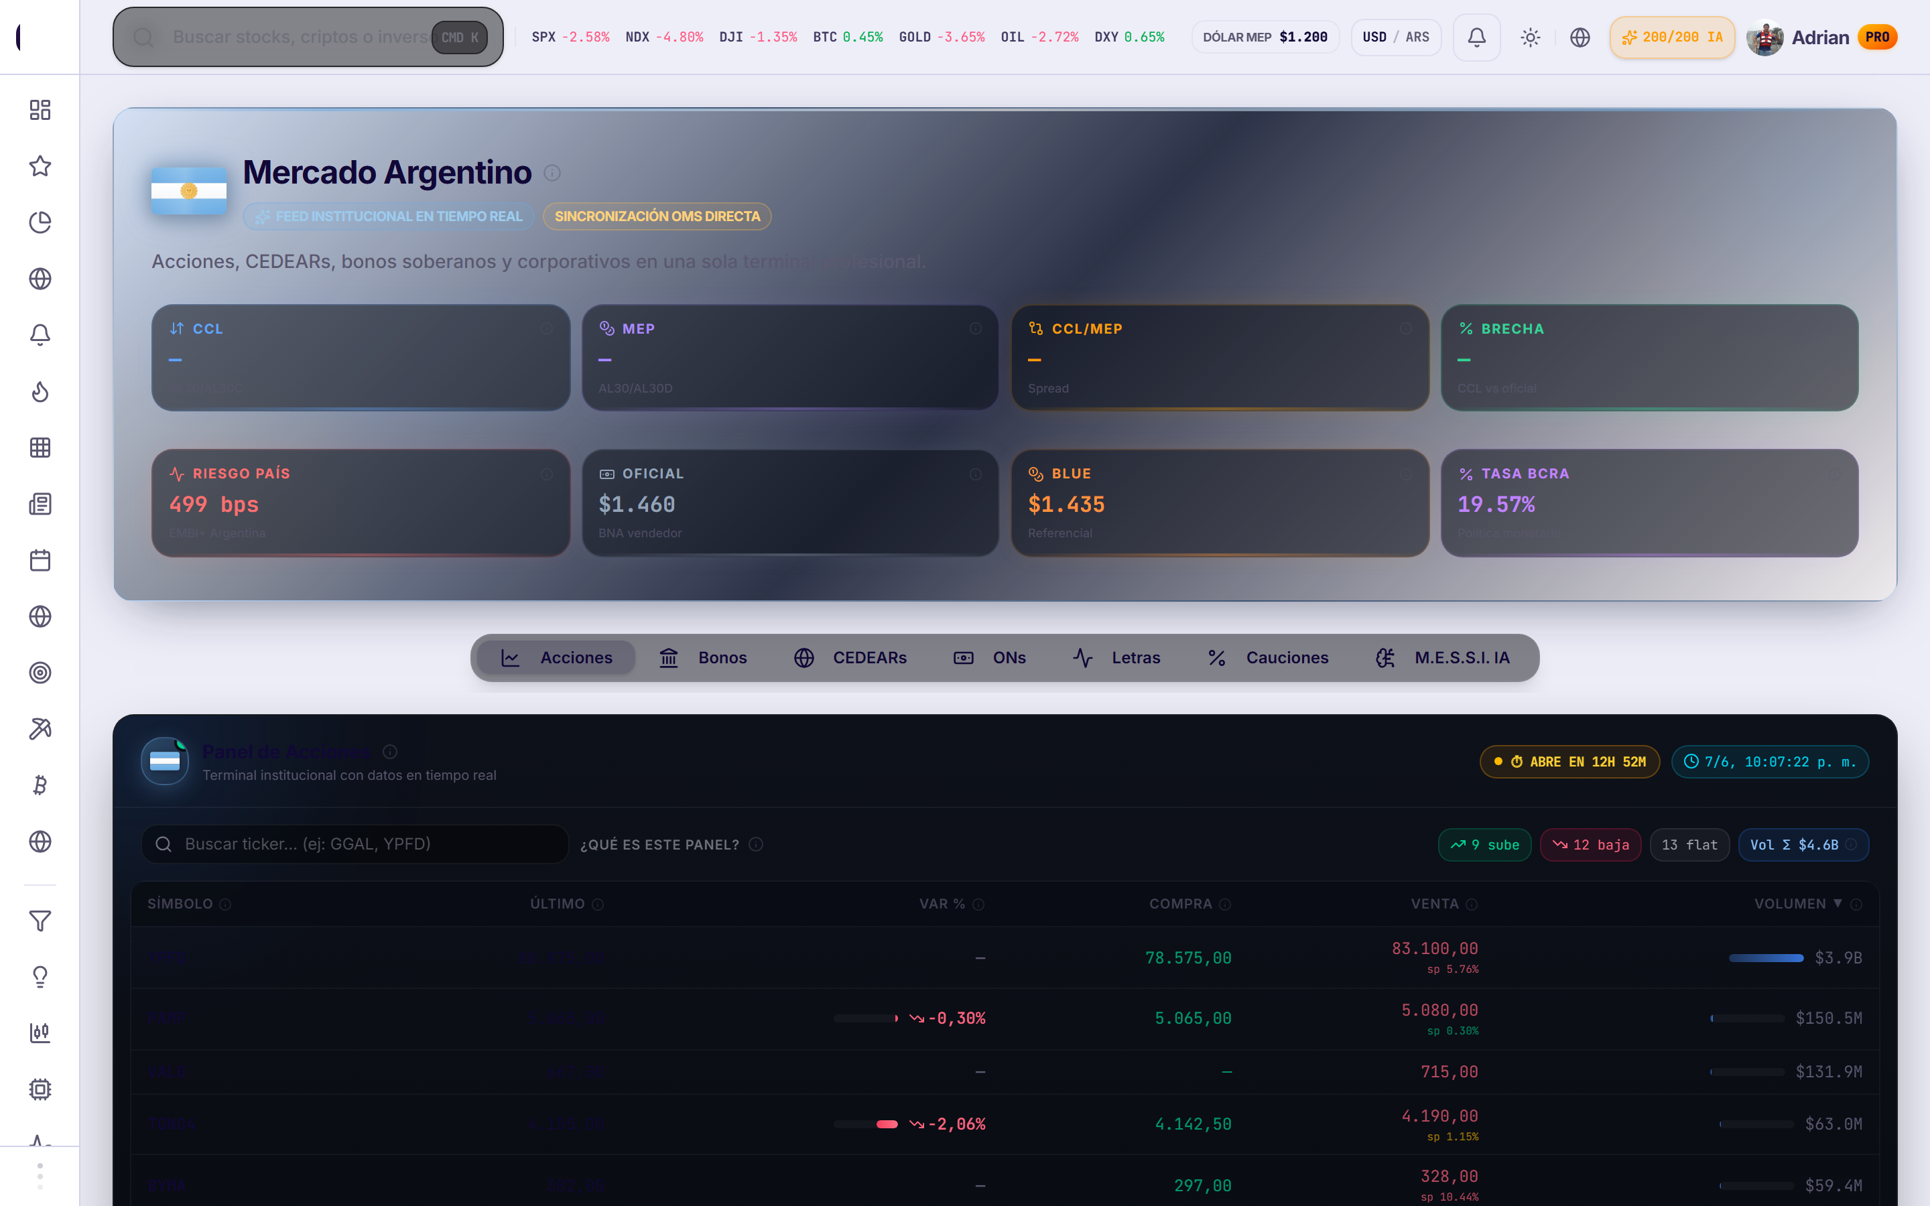Click the logo at top-left corner

(x=19, y=37)
